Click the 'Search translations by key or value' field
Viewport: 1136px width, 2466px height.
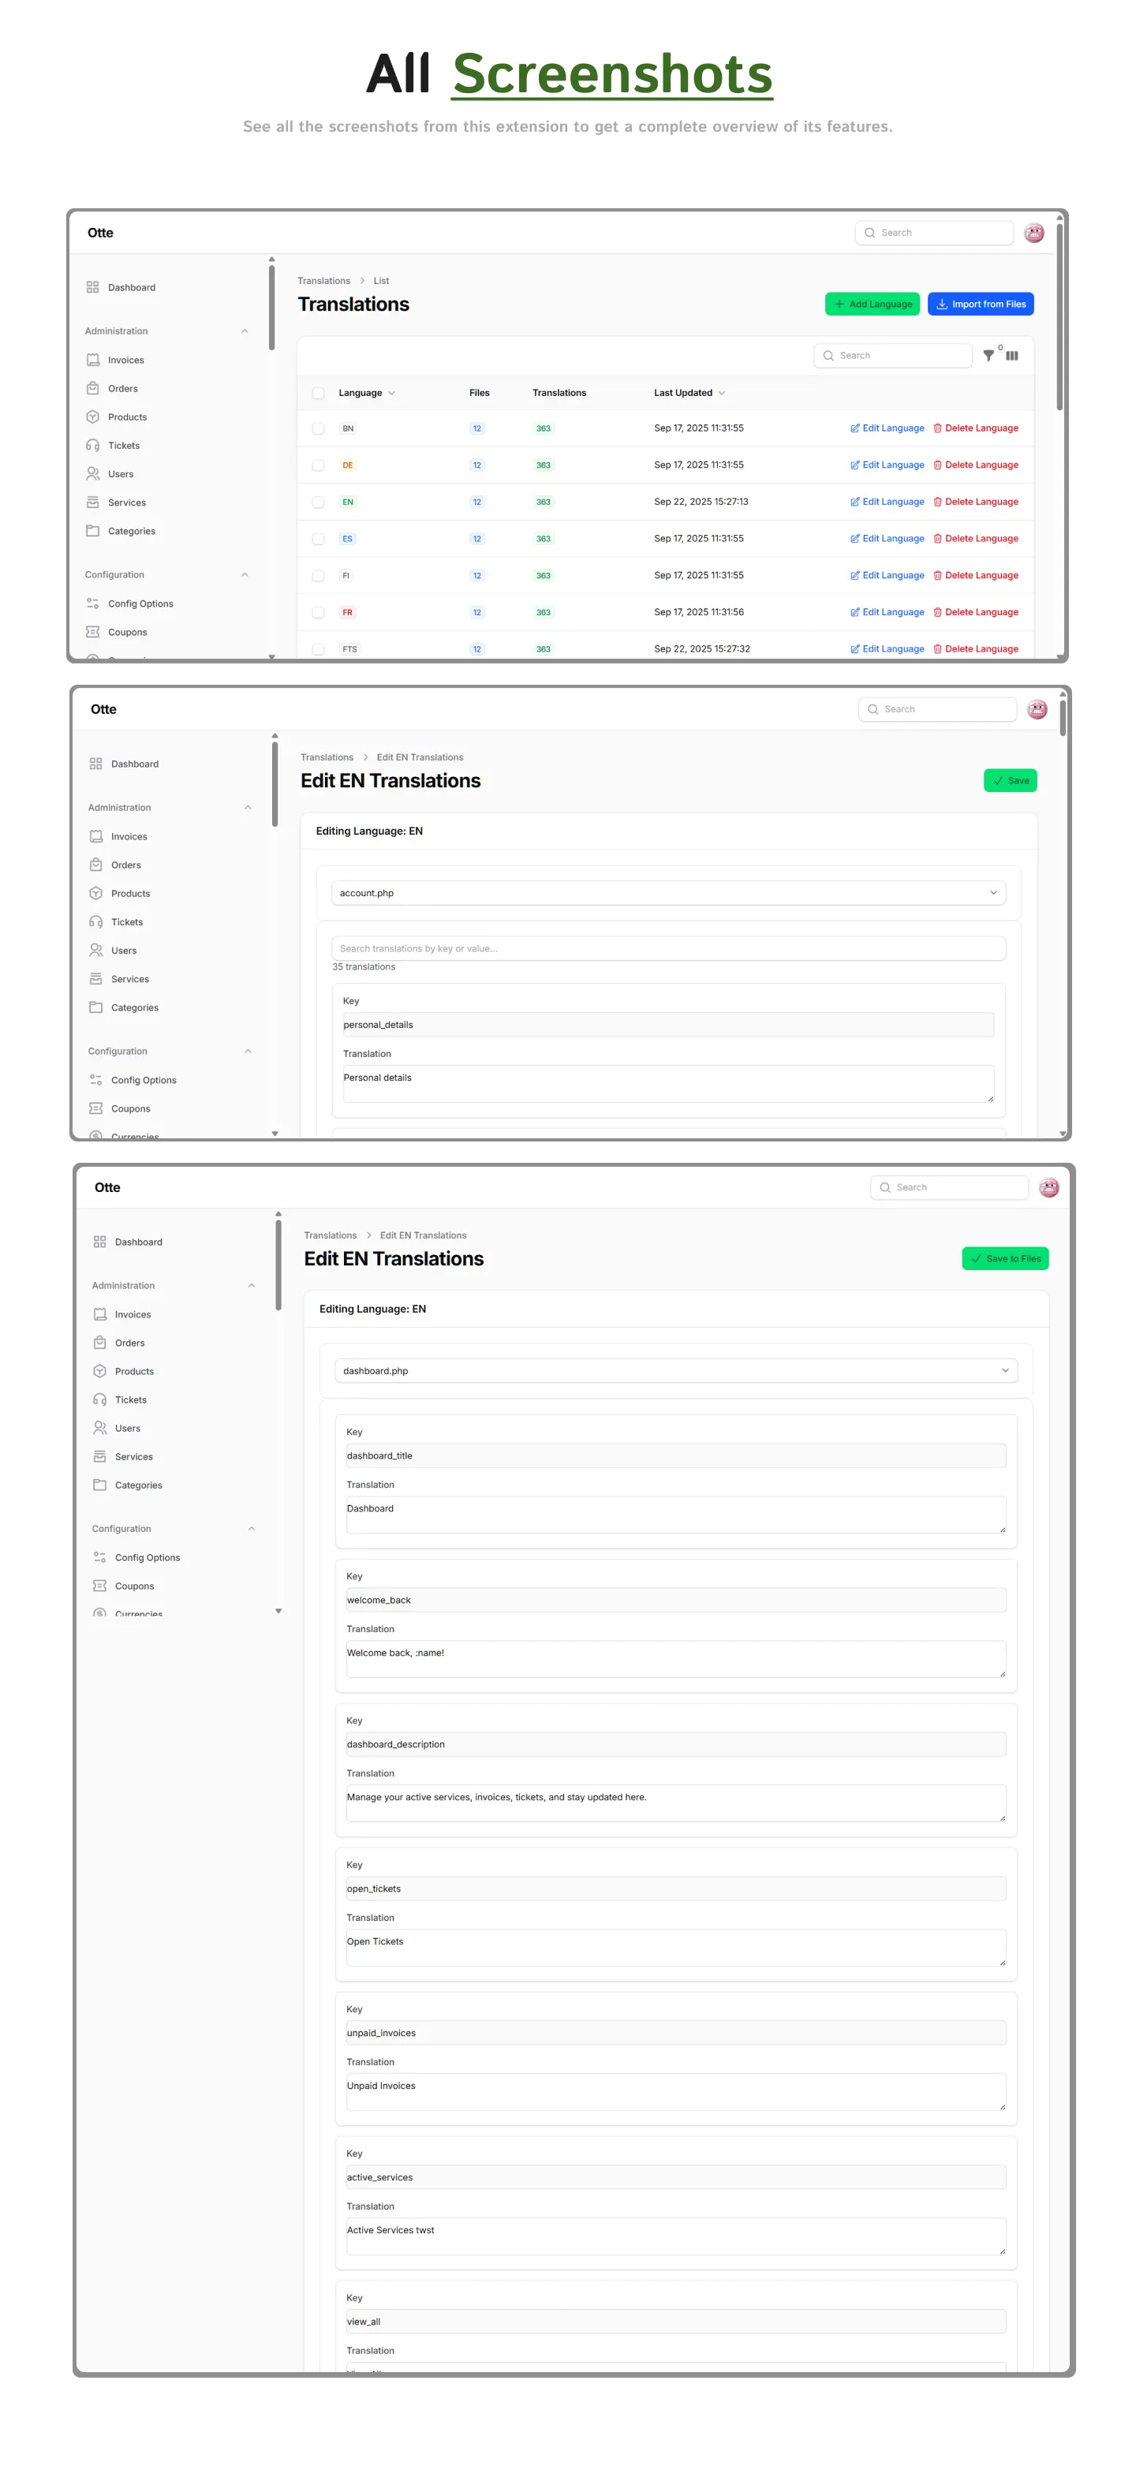pos(667,949)
